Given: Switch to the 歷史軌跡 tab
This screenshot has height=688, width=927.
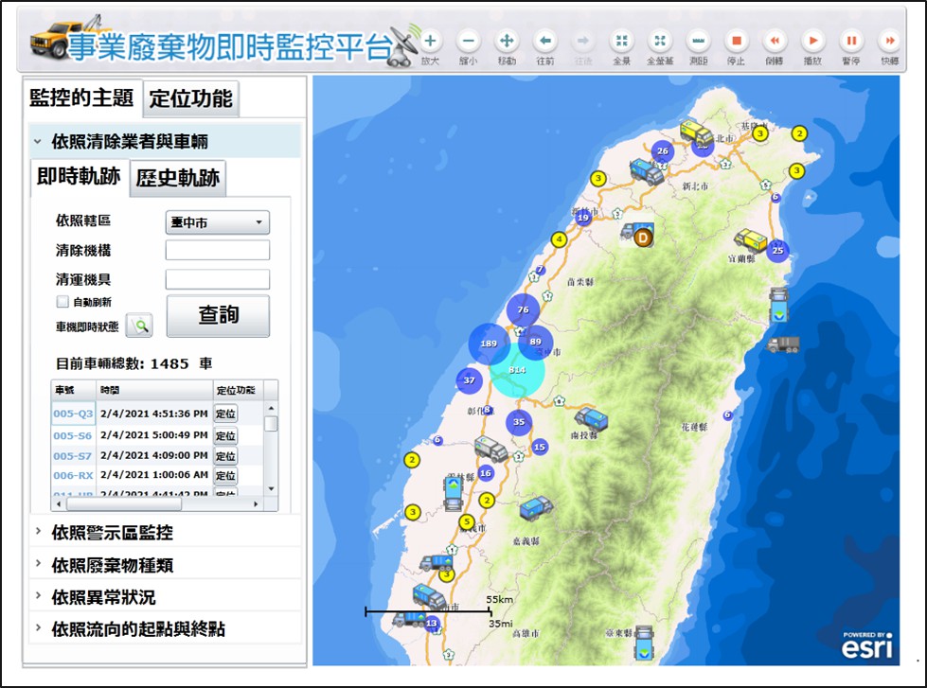Looking at the screenshot, I should (x=177, y=178).
